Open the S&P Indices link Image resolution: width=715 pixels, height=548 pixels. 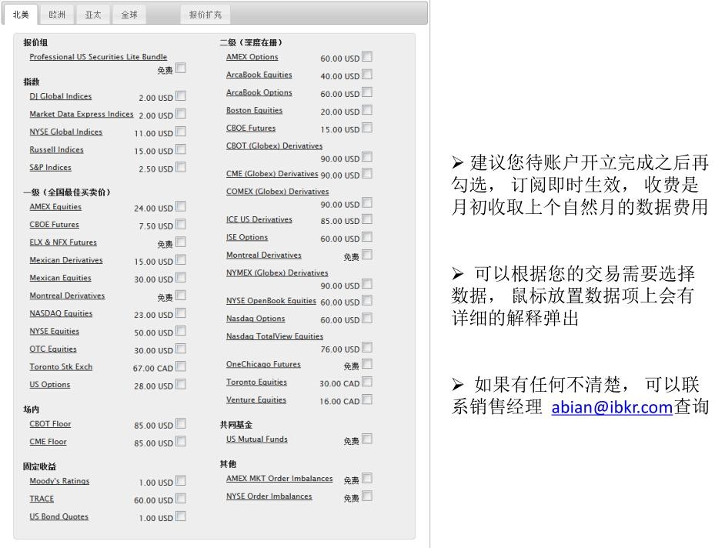click(x=50, y=167)
